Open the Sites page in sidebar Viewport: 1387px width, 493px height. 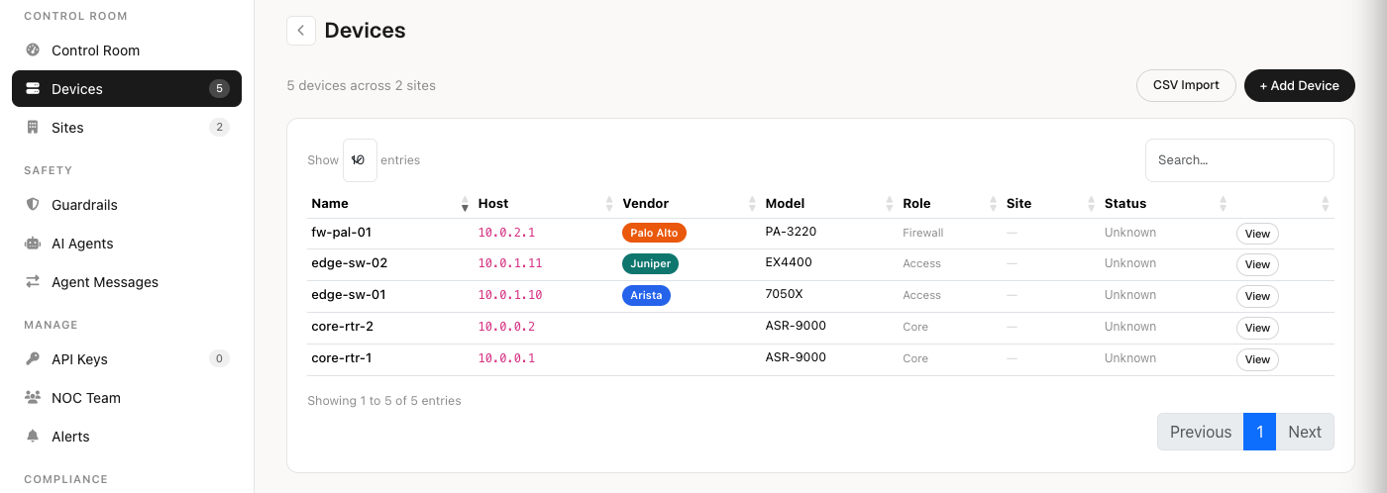coord(127,128)
